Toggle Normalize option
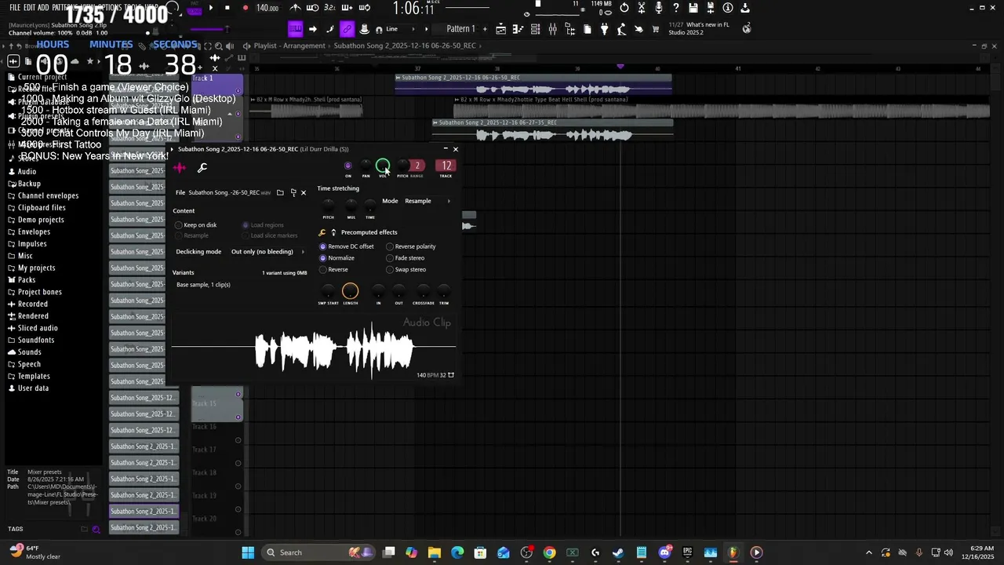This screenshot has width=1004, height=565. pos(337,258)
